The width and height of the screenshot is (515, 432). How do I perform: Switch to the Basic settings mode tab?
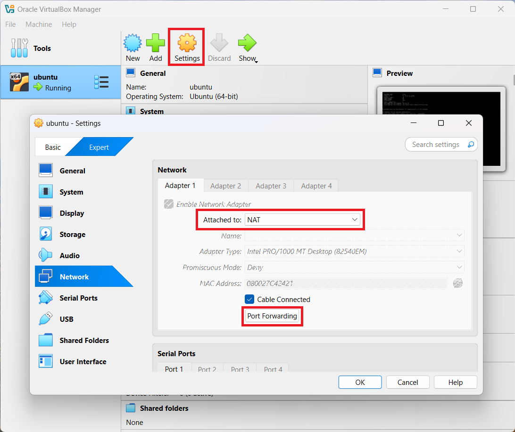point(53,147)
